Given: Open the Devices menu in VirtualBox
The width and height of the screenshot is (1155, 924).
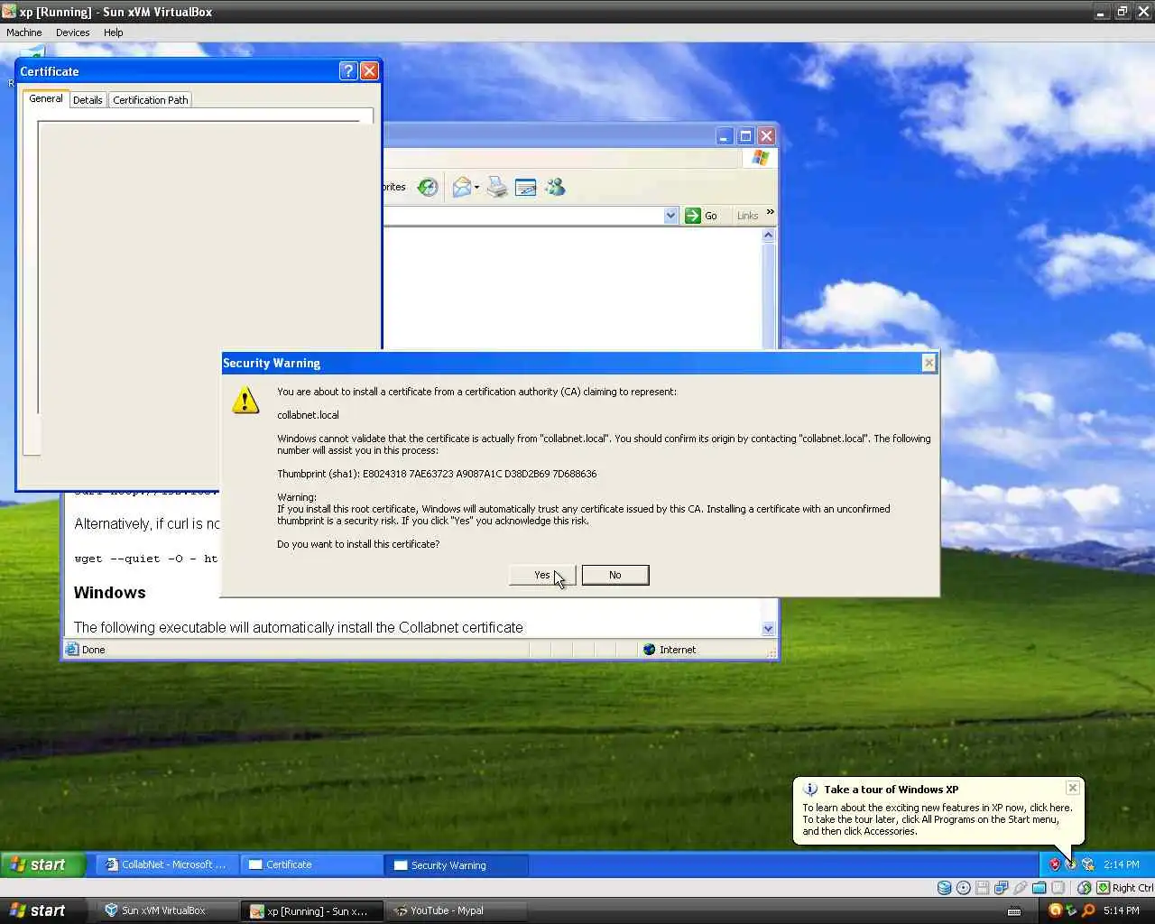Looking at the screenshot, I should click(x=72, y=32).
